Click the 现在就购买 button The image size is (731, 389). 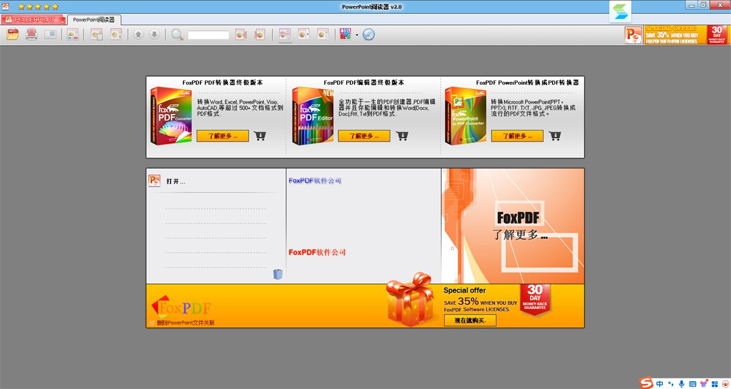[470, 320]
